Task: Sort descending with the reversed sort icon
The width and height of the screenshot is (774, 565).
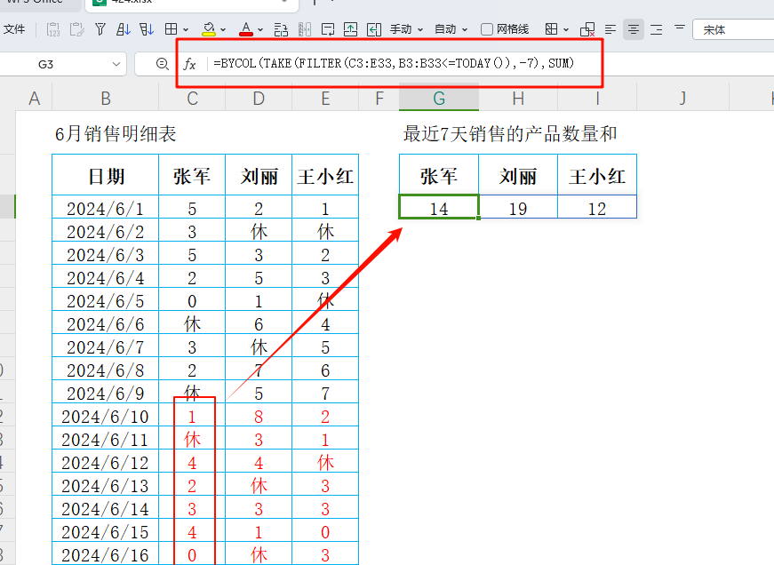Action: pos(147,29)
